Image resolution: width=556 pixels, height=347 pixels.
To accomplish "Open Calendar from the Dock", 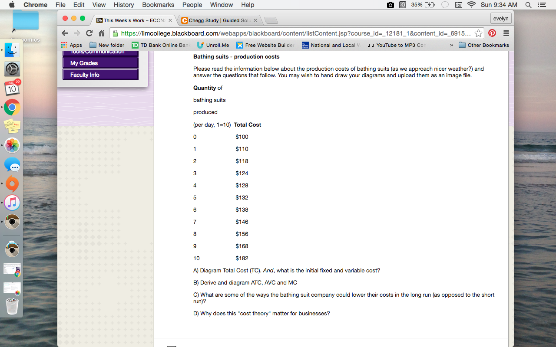I will click(x=12, y=88).
